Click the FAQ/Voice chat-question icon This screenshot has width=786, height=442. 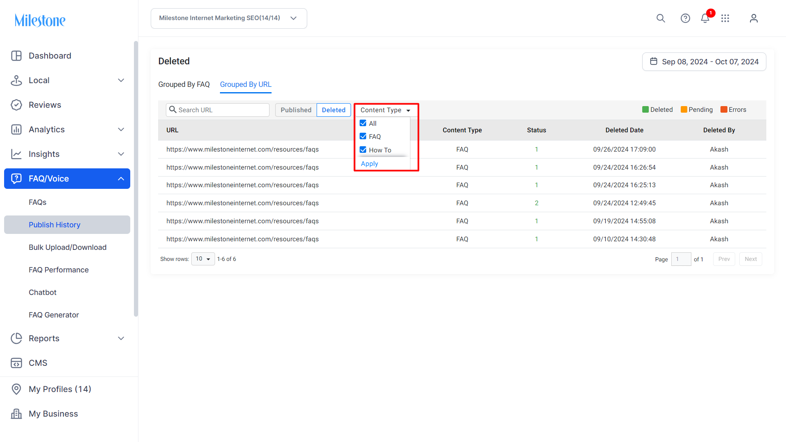pos(16,179)
